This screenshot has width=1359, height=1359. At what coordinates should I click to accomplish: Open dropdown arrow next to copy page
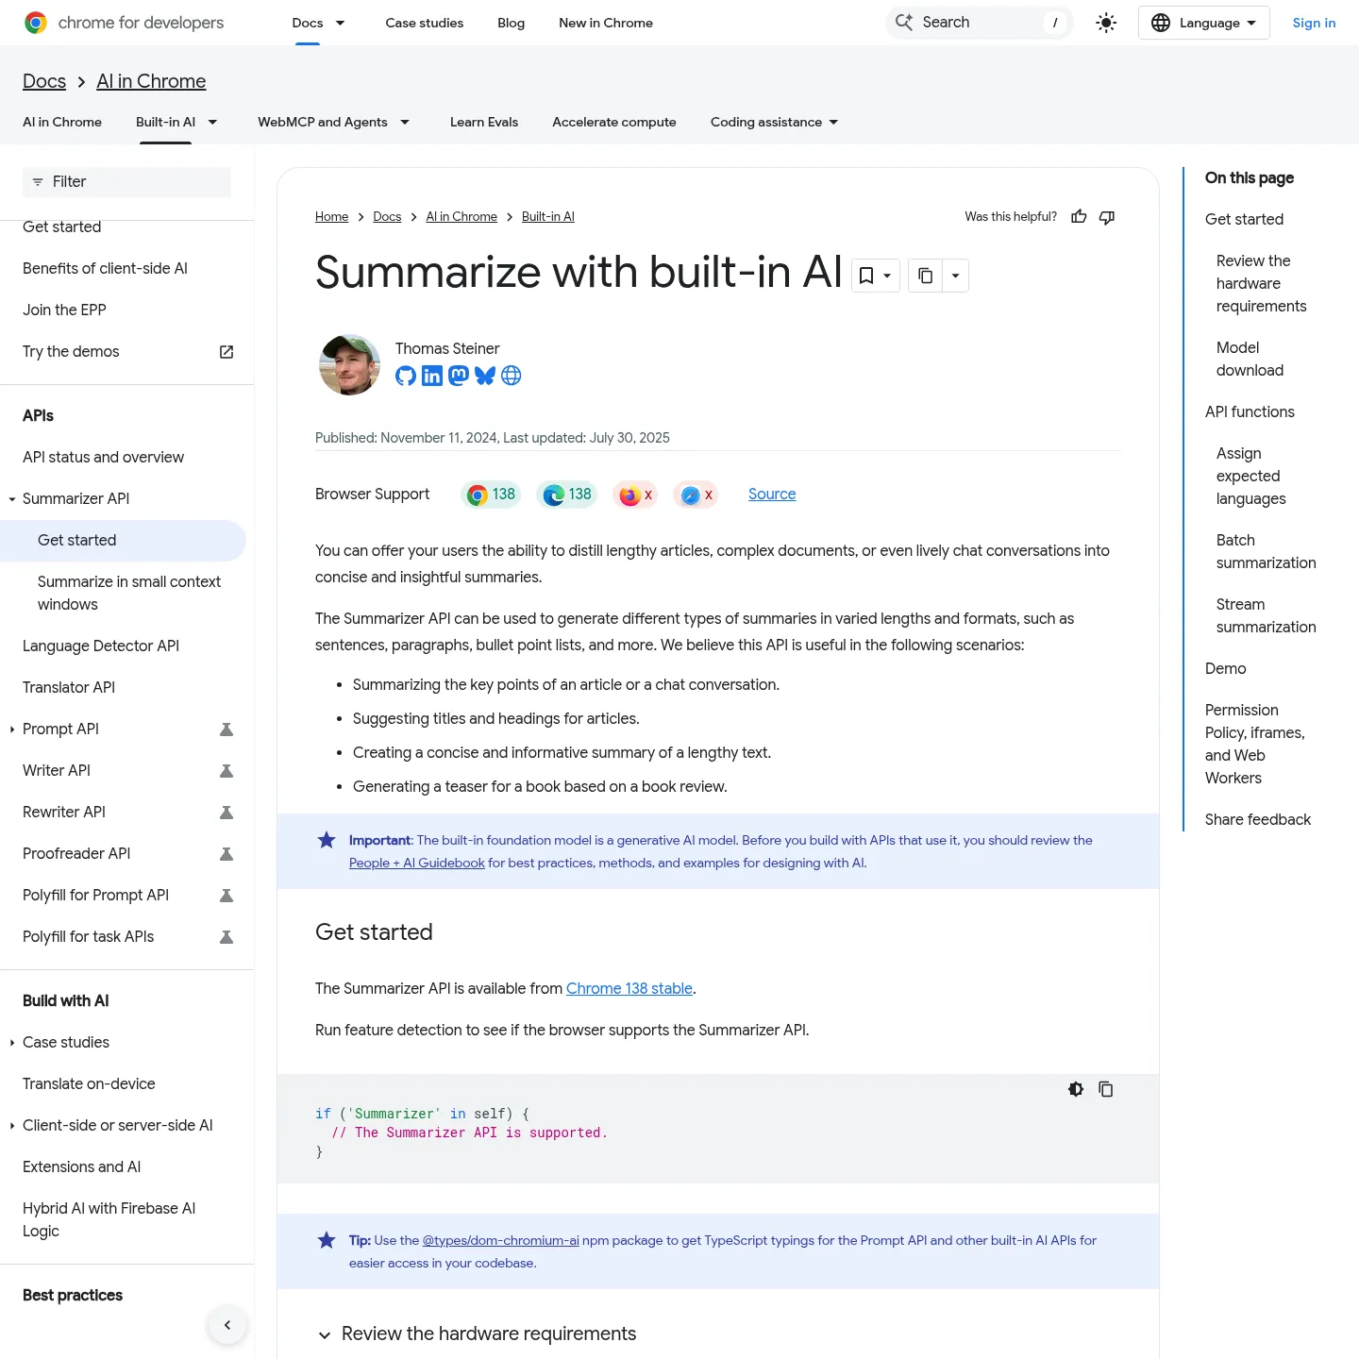(955, 276)
